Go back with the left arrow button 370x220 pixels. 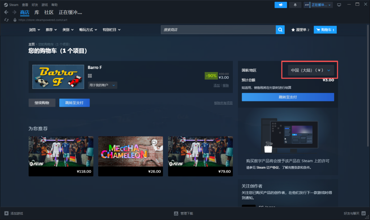coord(7,12)
